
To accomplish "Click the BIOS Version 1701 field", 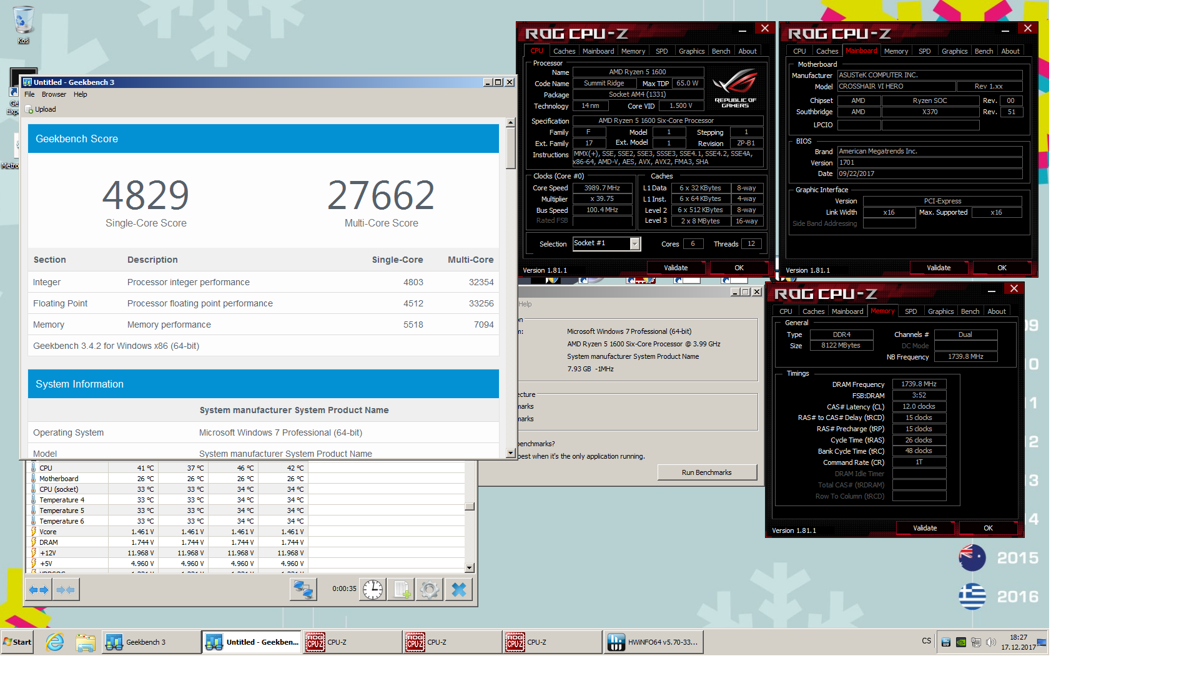I will pos(929,162).
